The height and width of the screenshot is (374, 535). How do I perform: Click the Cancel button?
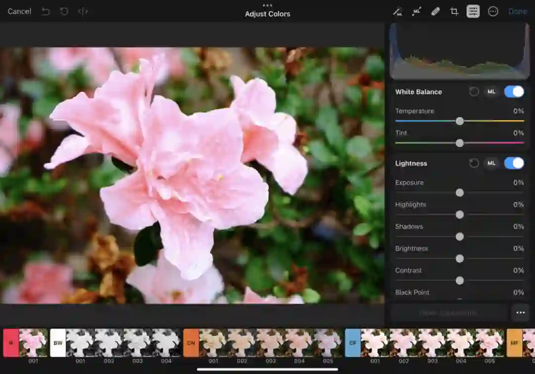(19, 11)
